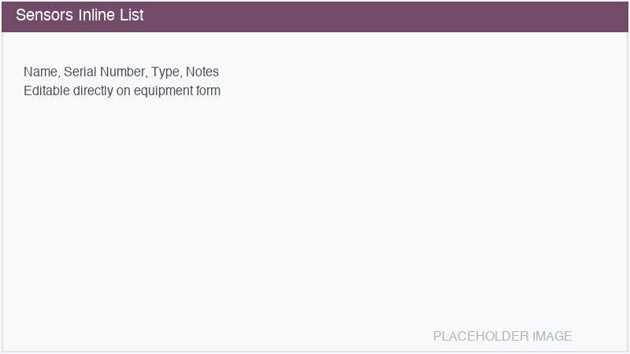Click the comma after "Name"
The image size is (630, 354).
click(x=59, y=76)
